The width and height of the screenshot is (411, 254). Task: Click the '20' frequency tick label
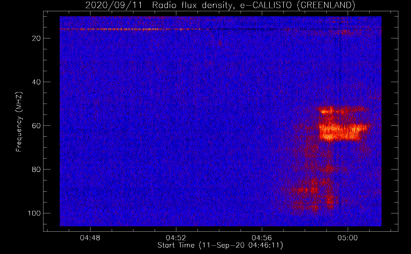pos(36,38)
